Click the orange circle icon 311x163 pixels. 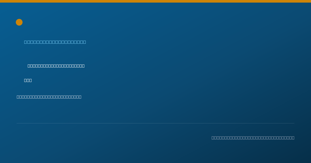click(x=19, y=22)
